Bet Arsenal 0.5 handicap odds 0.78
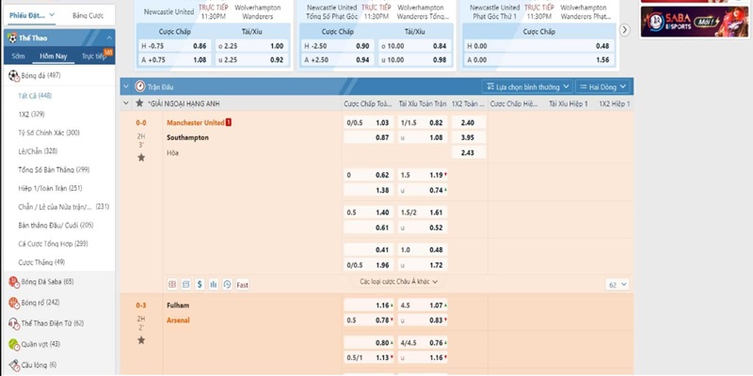 368,320
